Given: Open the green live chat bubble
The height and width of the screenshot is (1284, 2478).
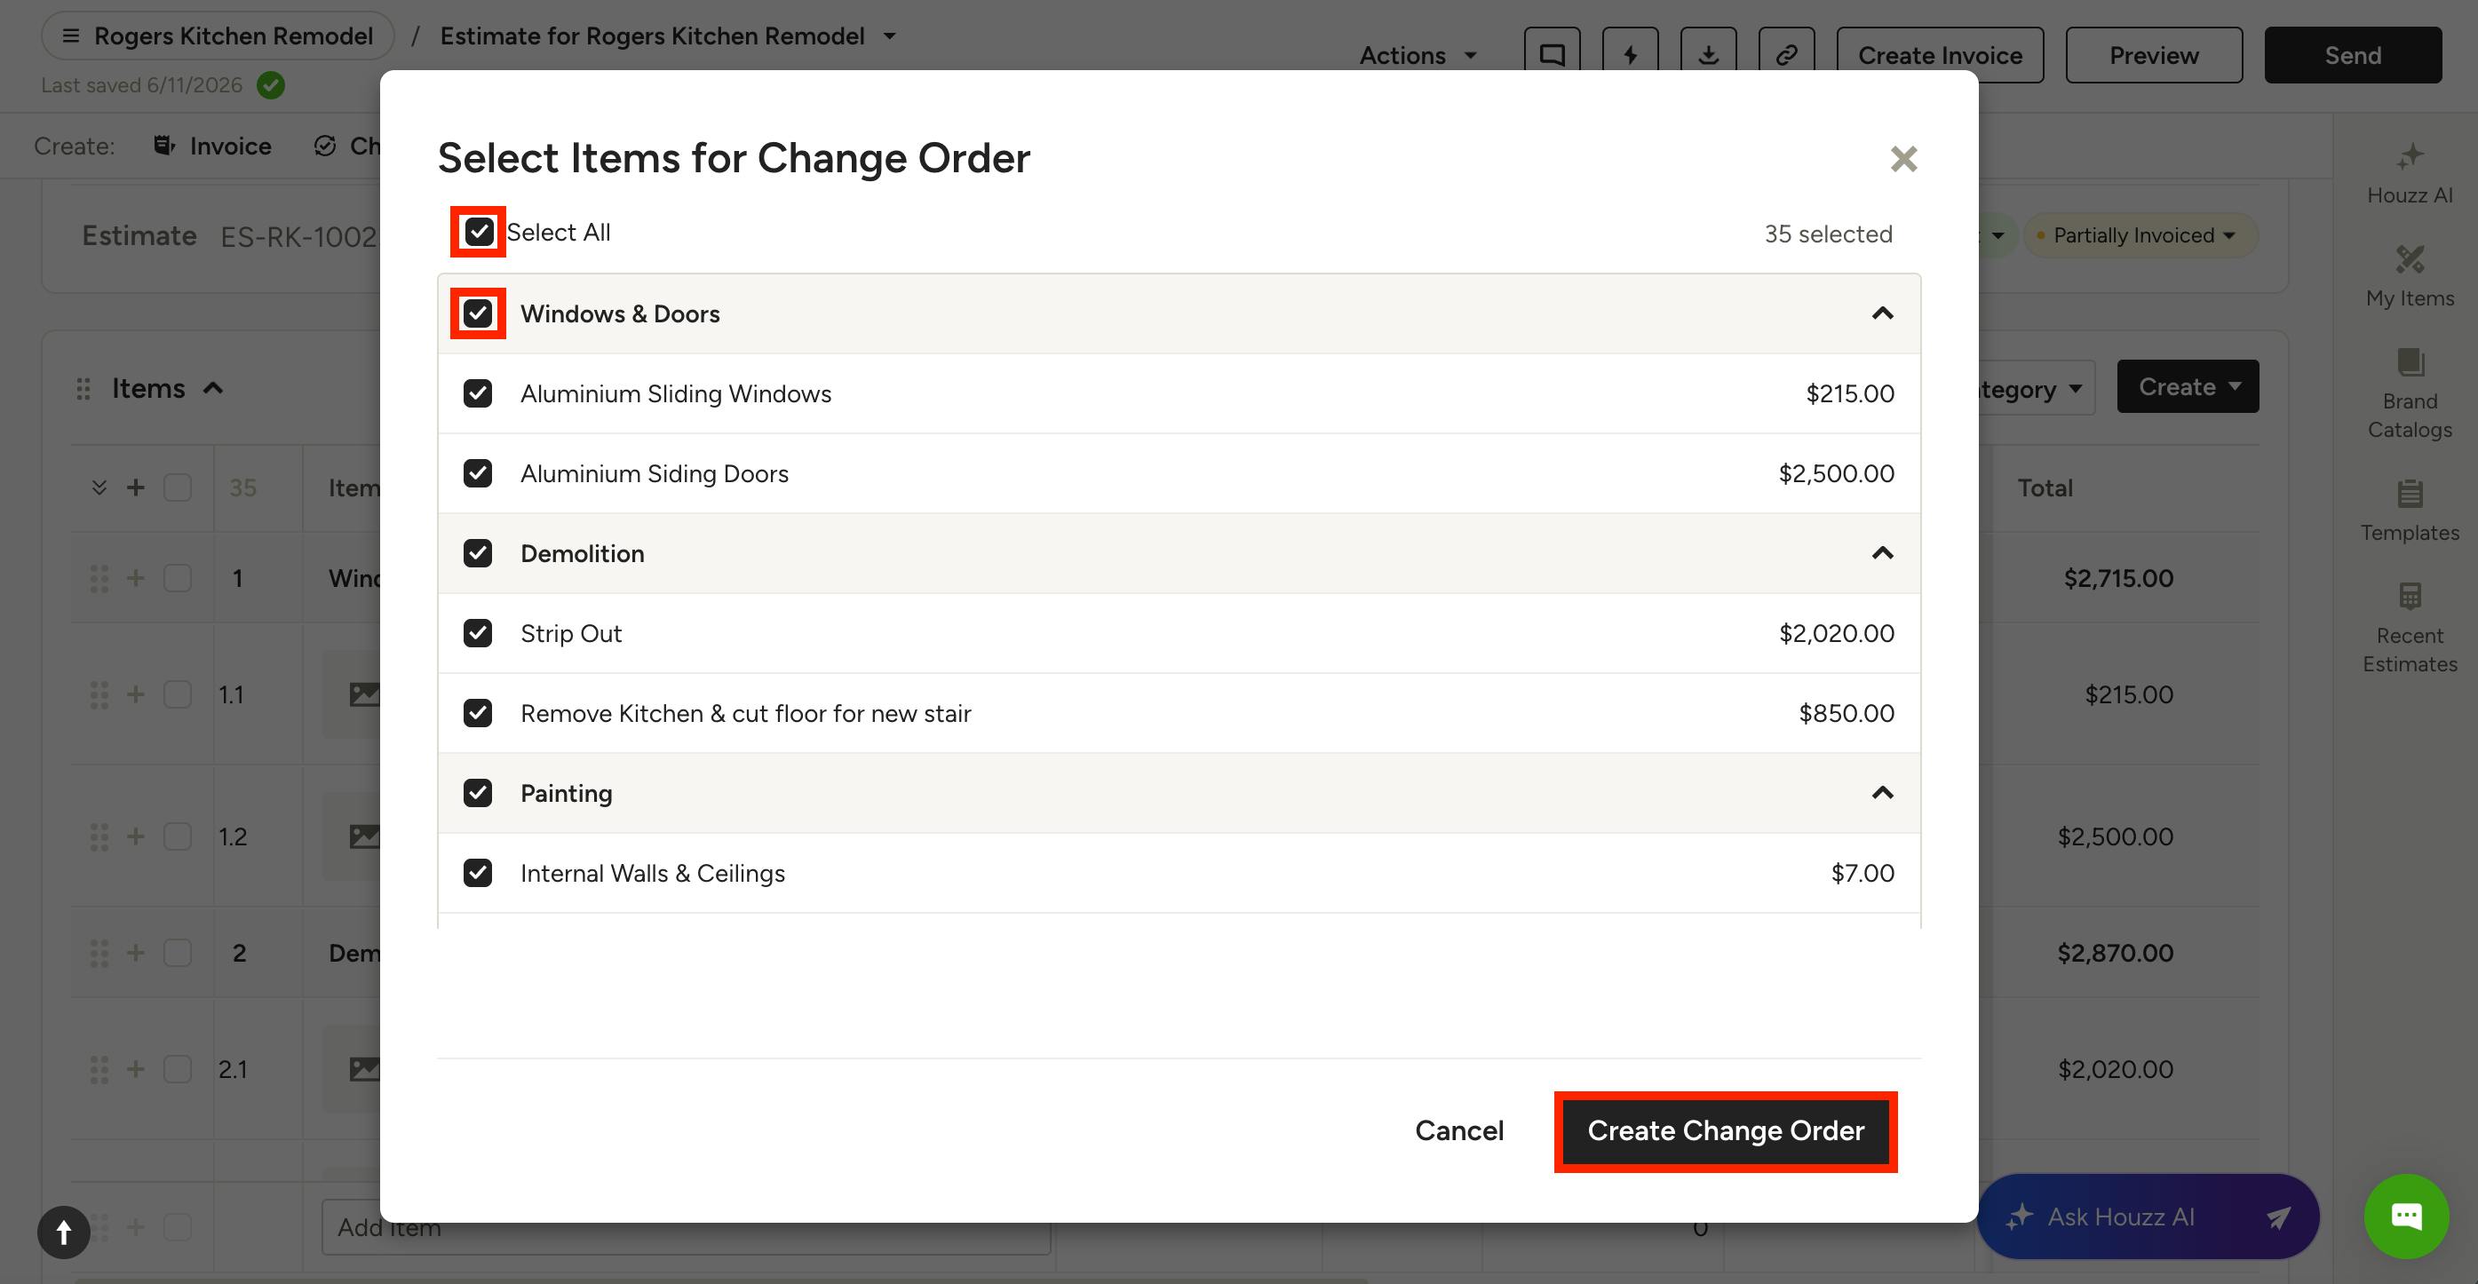Looking at the screenshot, I should (2406, 1217).
